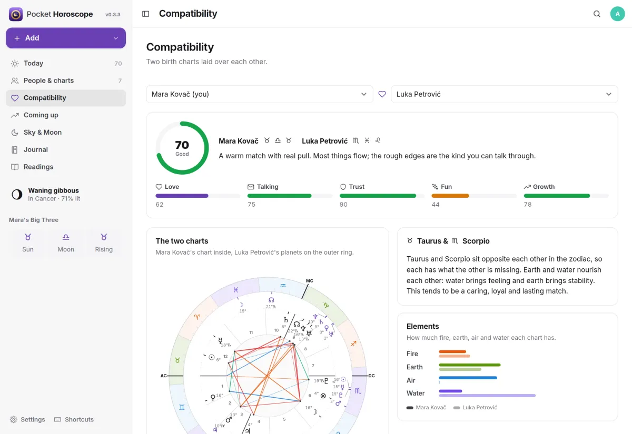The height and width of the screenshot is (434, 632).
Task: Open keyboard Shortcuts link
Action: click(x=74, y=419)
